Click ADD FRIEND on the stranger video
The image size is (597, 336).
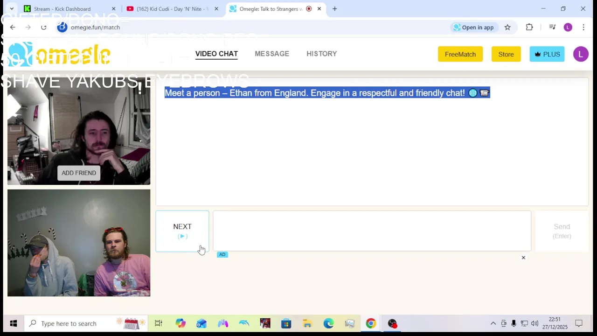79,173
